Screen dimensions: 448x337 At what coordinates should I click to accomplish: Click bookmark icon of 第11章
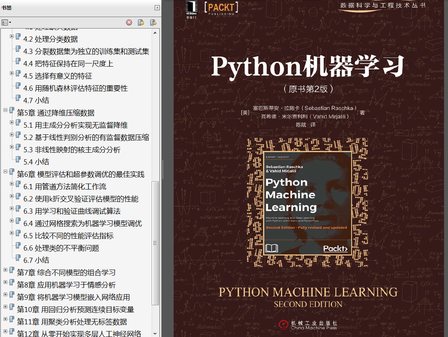point(12,319)
